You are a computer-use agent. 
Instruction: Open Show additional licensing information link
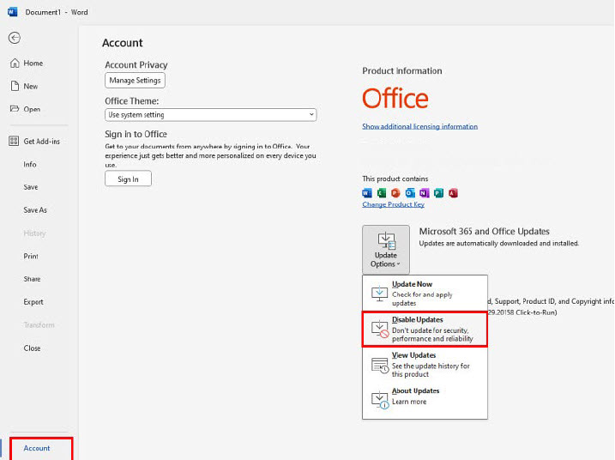419,126
